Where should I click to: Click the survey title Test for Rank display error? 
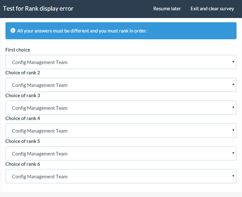pos(38,9)
